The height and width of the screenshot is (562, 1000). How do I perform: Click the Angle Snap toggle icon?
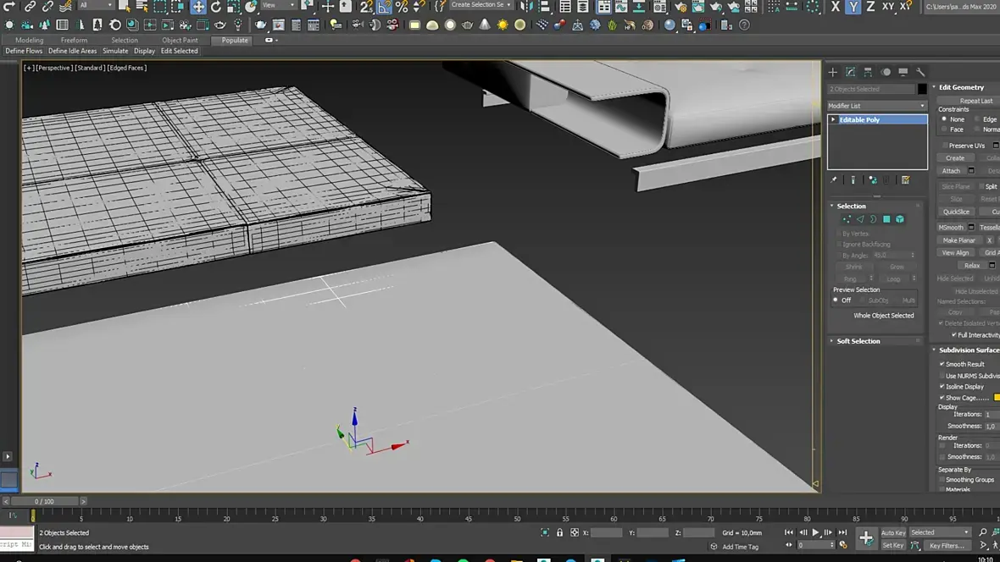pos(384,7)
